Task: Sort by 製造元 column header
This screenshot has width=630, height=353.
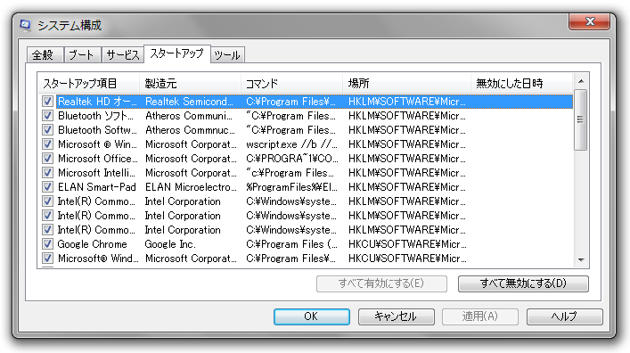Action: [x=190, y=83]
